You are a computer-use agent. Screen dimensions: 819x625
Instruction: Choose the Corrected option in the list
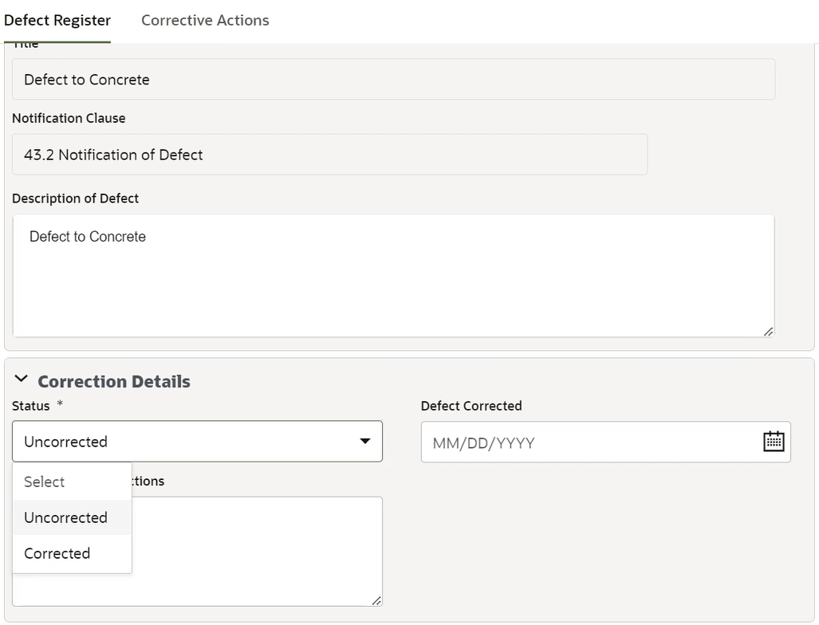click(57, 553)
